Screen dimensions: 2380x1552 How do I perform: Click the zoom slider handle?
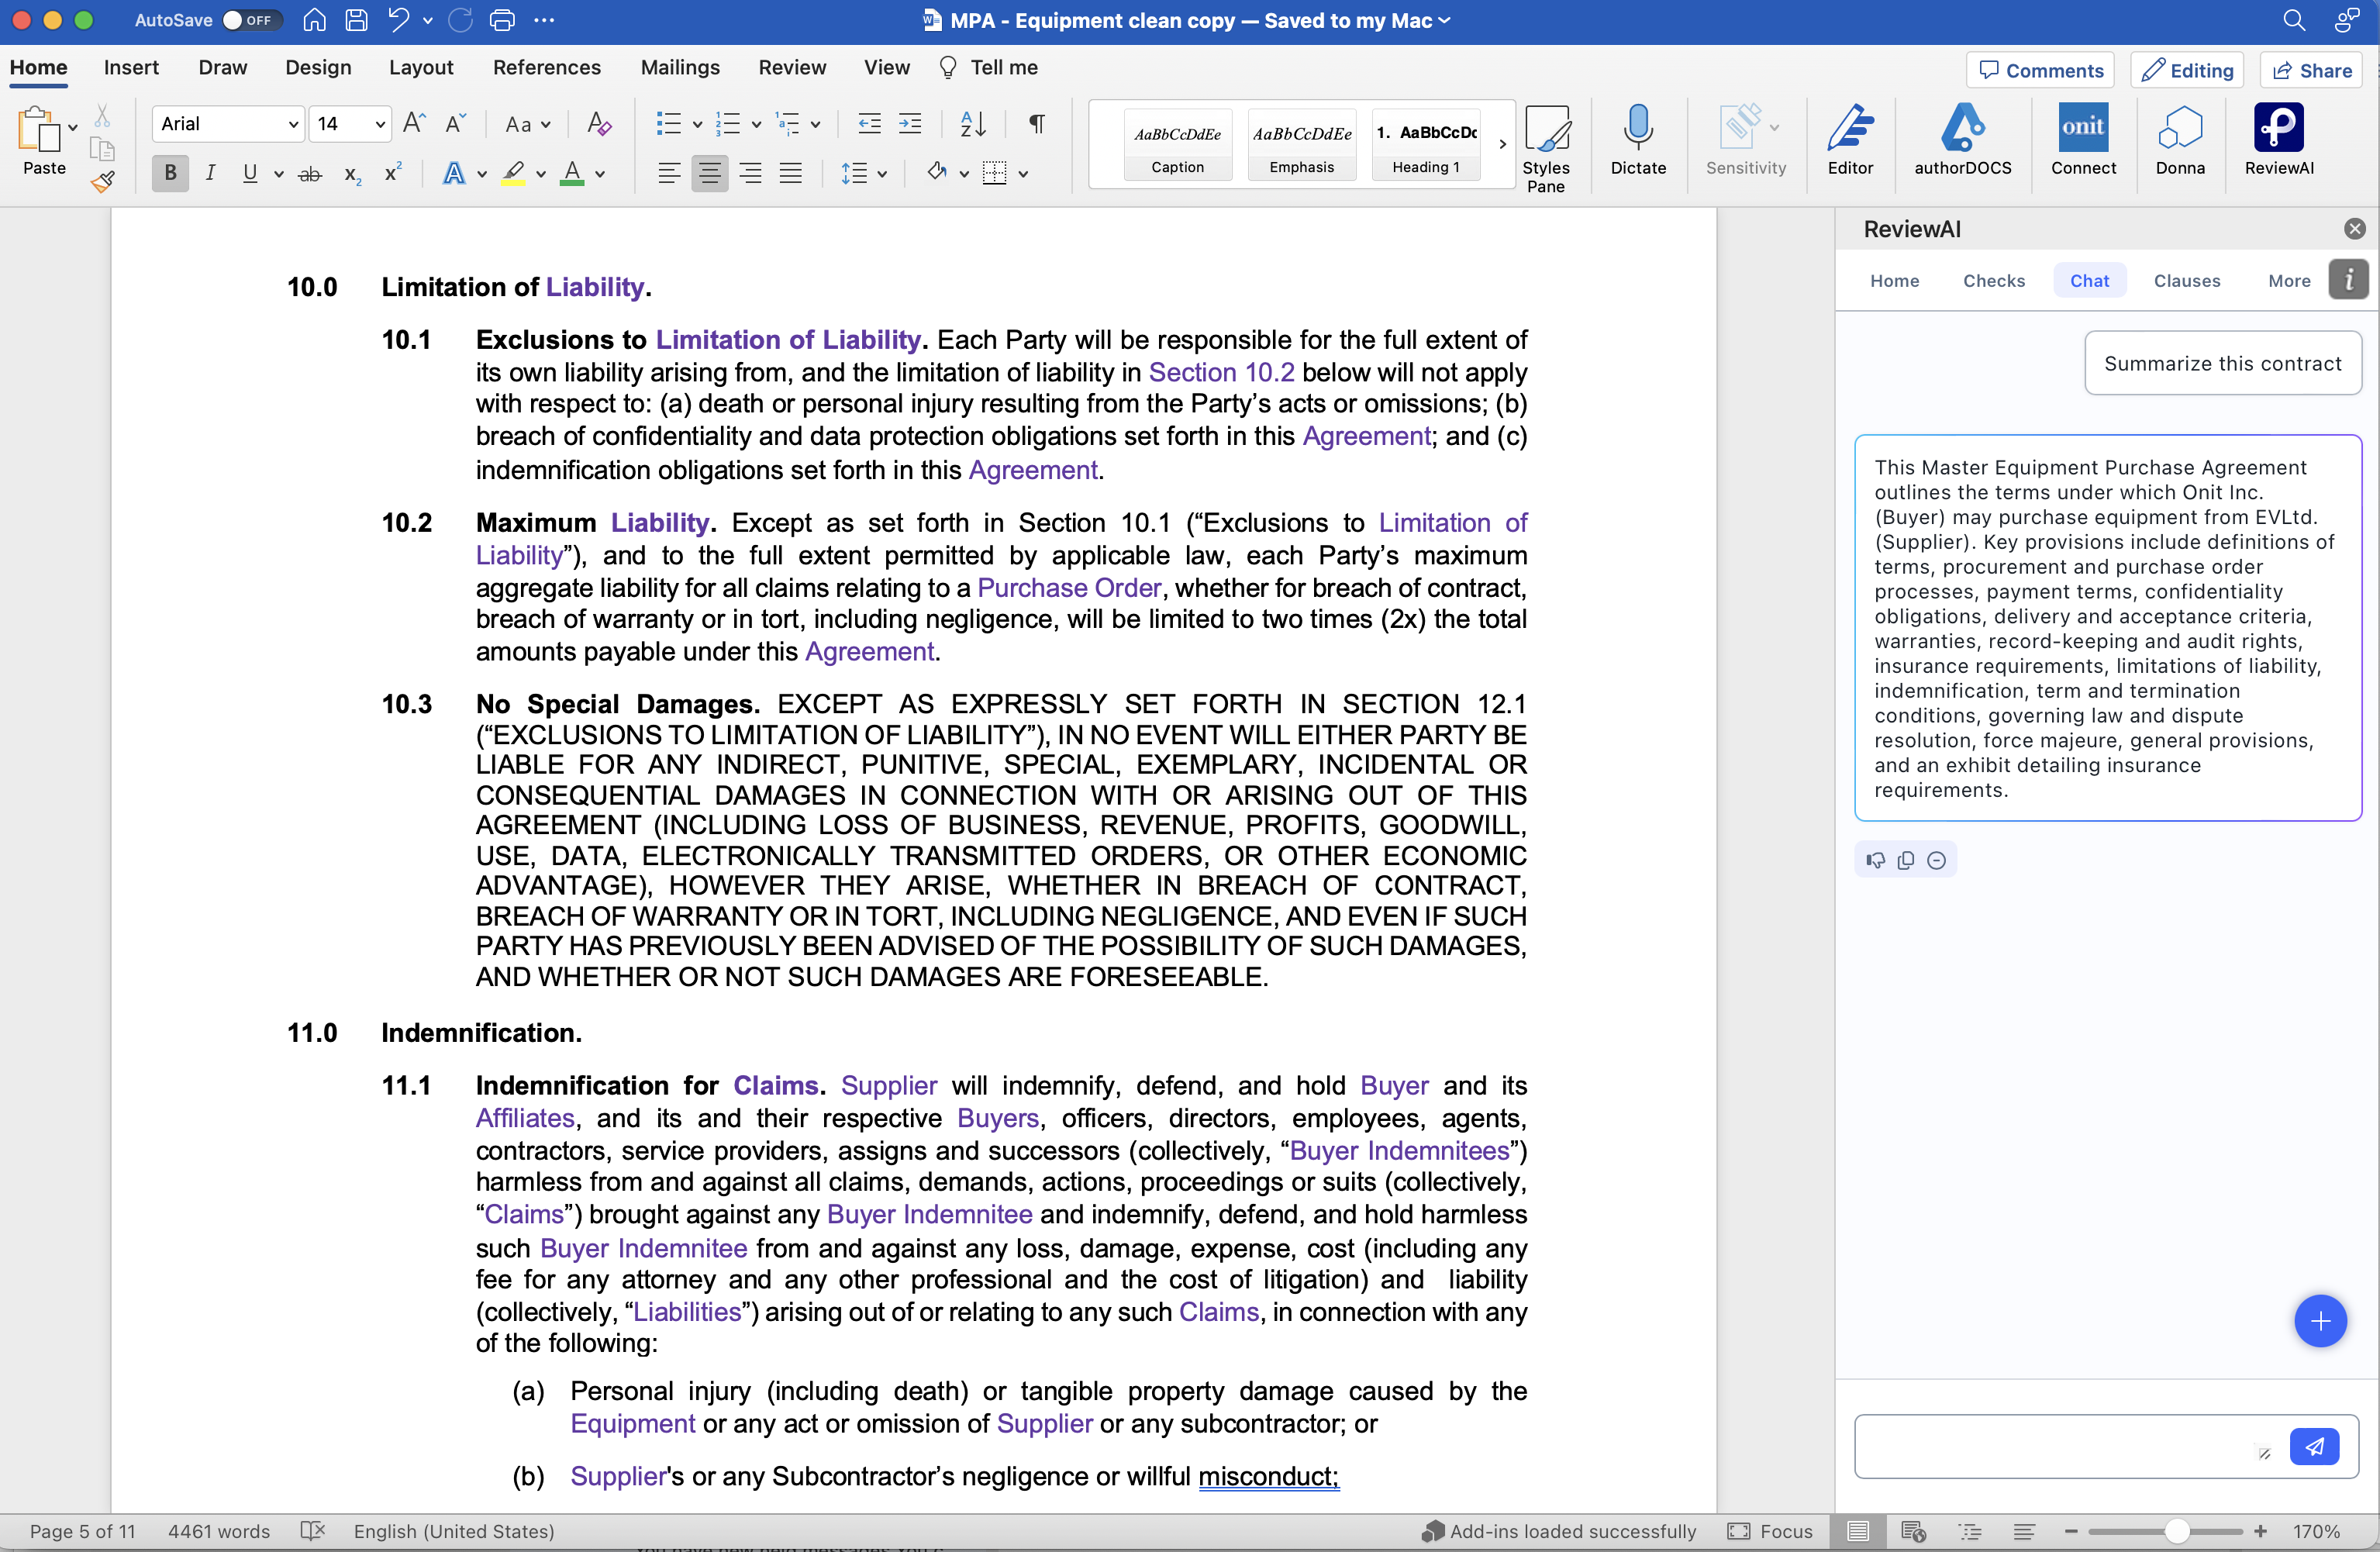click(2176, 1531)
